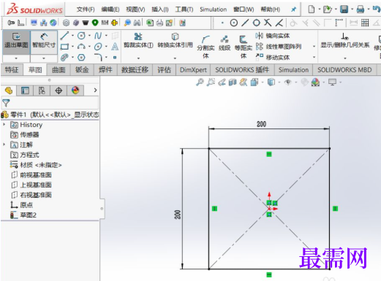Switch to the 特征 features tab
381x281 pixels.
tap(12, 70)
